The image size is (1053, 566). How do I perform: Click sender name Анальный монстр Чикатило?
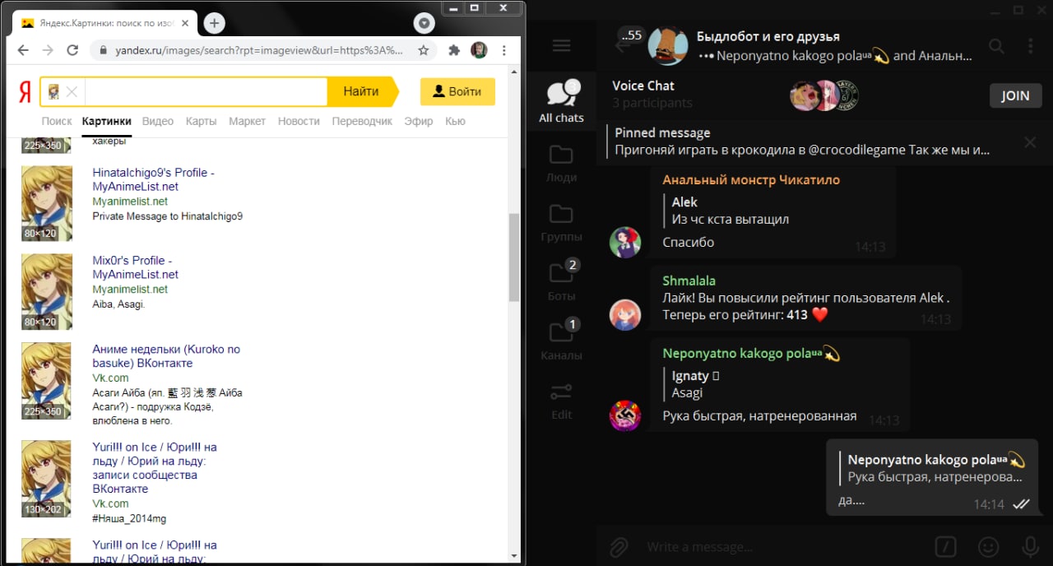(751, 179)
